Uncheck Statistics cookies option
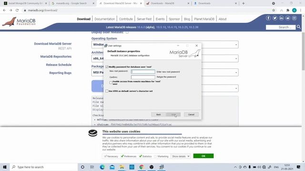This screenshot has width=305, height=171. (x=141, y=156)
